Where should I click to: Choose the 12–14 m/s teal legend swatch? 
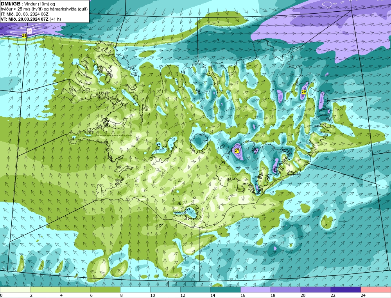195,290
